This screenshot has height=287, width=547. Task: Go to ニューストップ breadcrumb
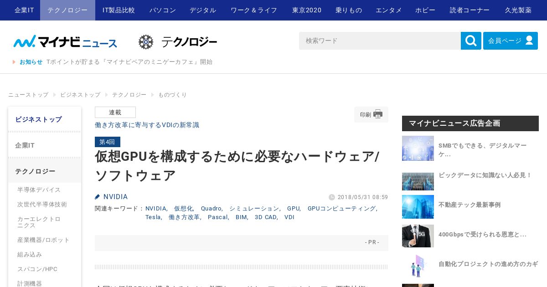click(x=28, y=95)
